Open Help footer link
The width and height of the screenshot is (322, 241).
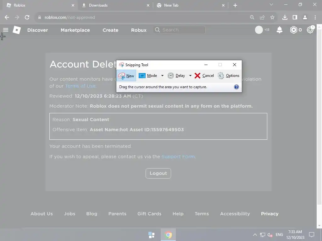[x=178, y=214]
